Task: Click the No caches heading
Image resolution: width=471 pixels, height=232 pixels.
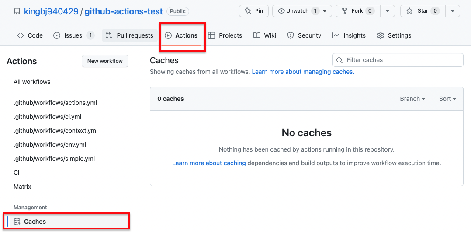Action: tap(306, 132)
